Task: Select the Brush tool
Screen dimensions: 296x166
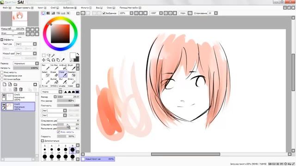Action: tap(72, 67)
